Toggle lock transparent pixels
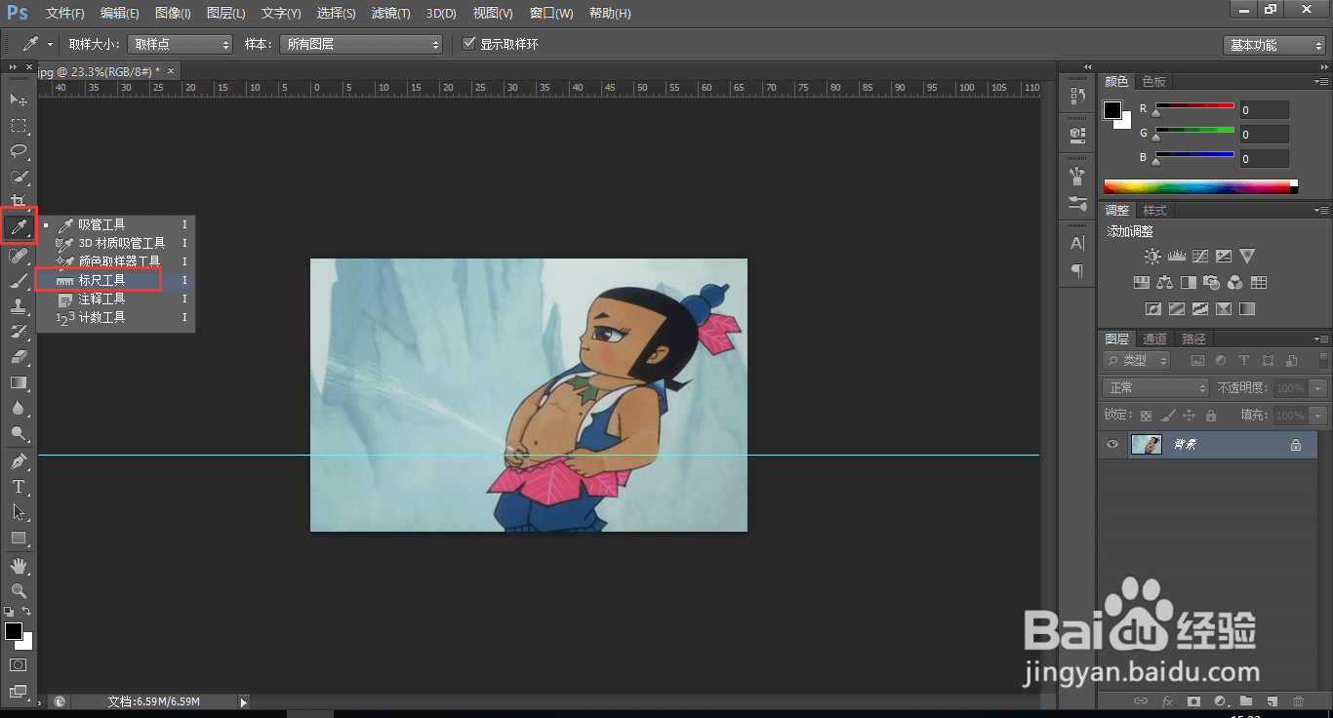Viewport: 1333px width, 718px height. pyautogui.click(x=1146, y=416)
